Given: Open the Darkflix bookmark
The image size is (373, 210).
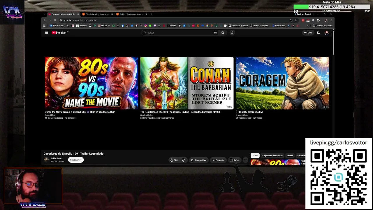Looking at the screenshot, I should tap(172, 26).
